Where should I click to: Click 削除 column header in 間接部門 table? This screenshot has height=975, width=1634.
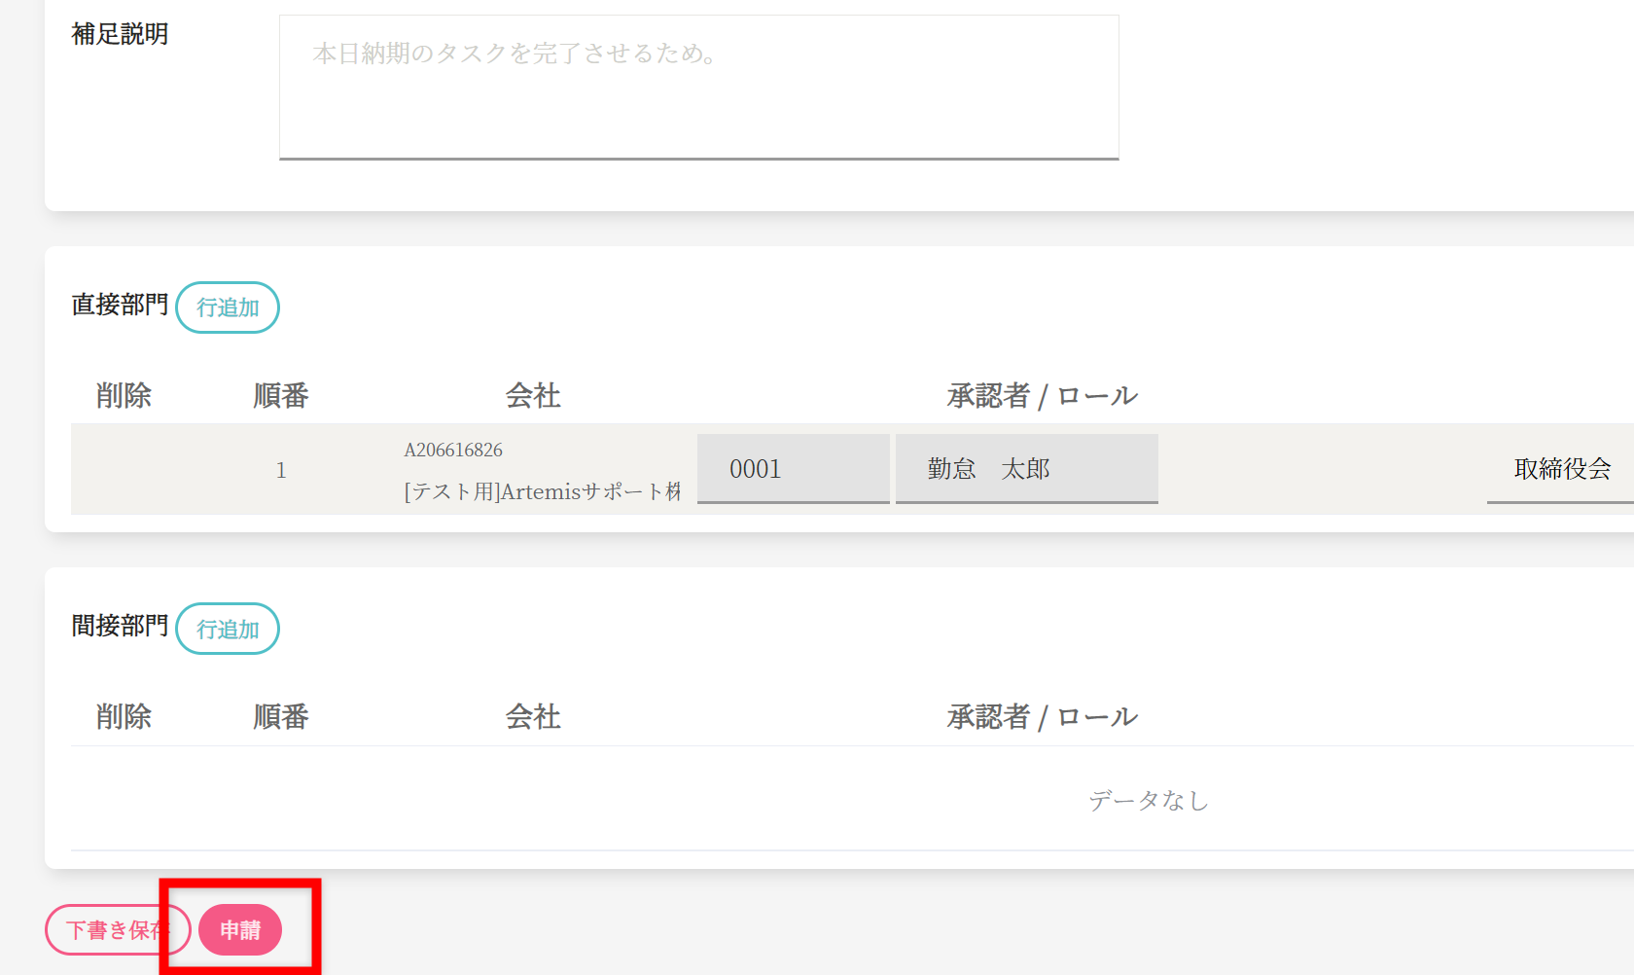pos(124,717)
